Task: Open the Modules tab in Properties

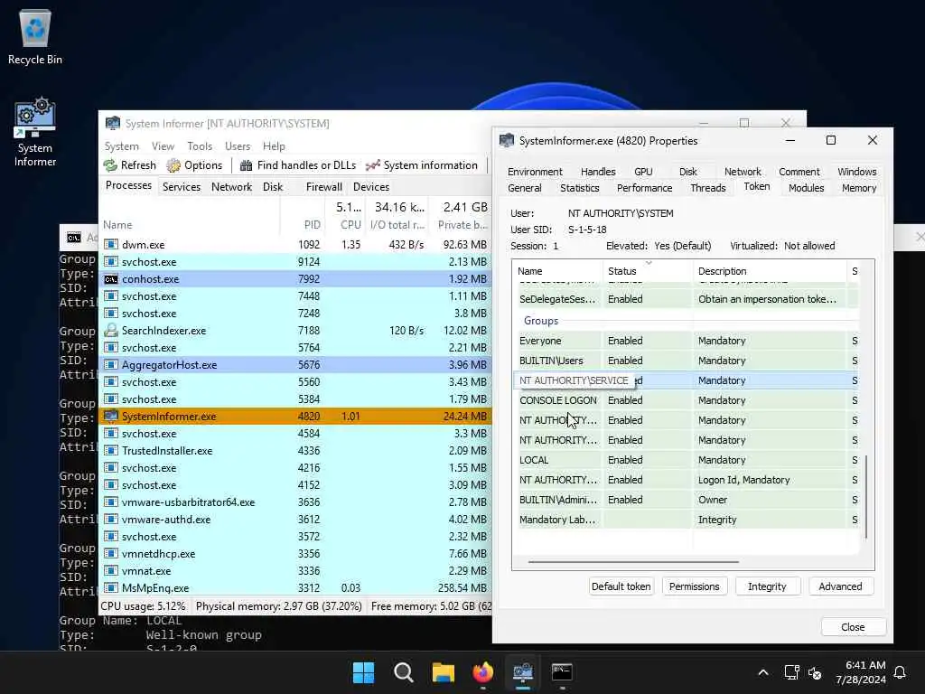Action: (x=806, y=188)
